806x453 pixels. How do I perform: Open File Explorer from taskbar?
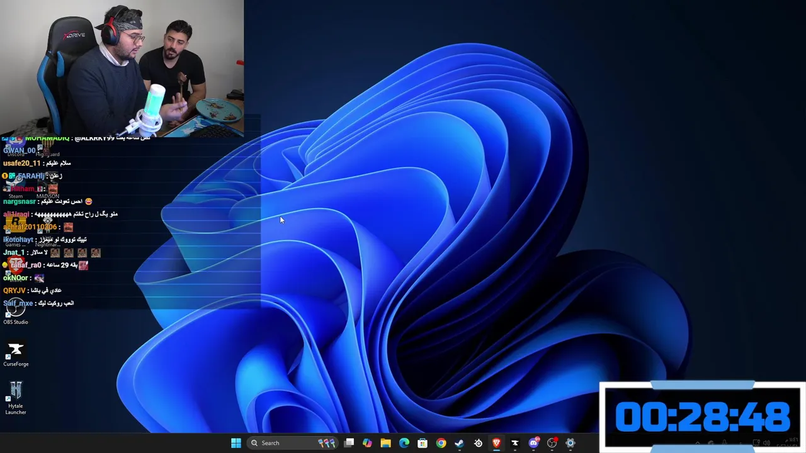tap(385, 443)
